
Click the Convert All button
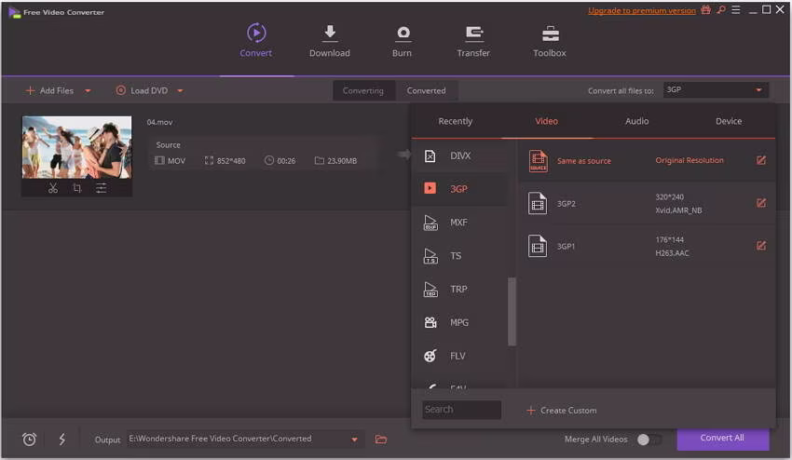(x=722, y=439)
